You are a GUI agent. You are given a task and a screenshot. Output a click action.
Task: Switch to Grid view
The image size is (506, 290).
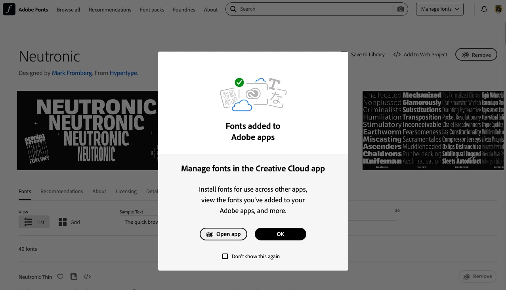pyautogui.click(x=69, y=222)
